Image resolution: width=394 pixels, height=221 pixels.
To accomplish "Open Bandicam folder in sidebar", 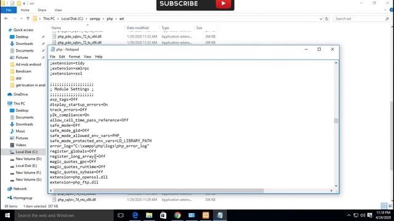I will 23,71.
